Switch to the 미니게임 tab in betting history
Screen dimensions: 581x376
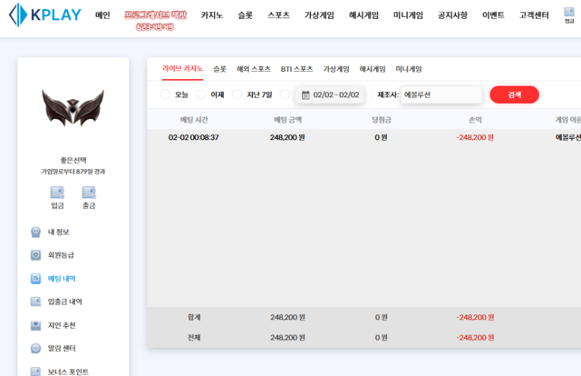[409, 69]
